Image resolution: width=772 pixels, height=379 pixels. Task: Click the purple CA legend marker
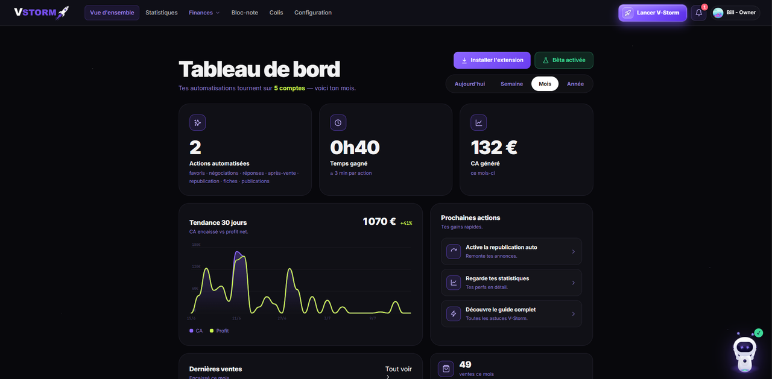pos(191,331)
